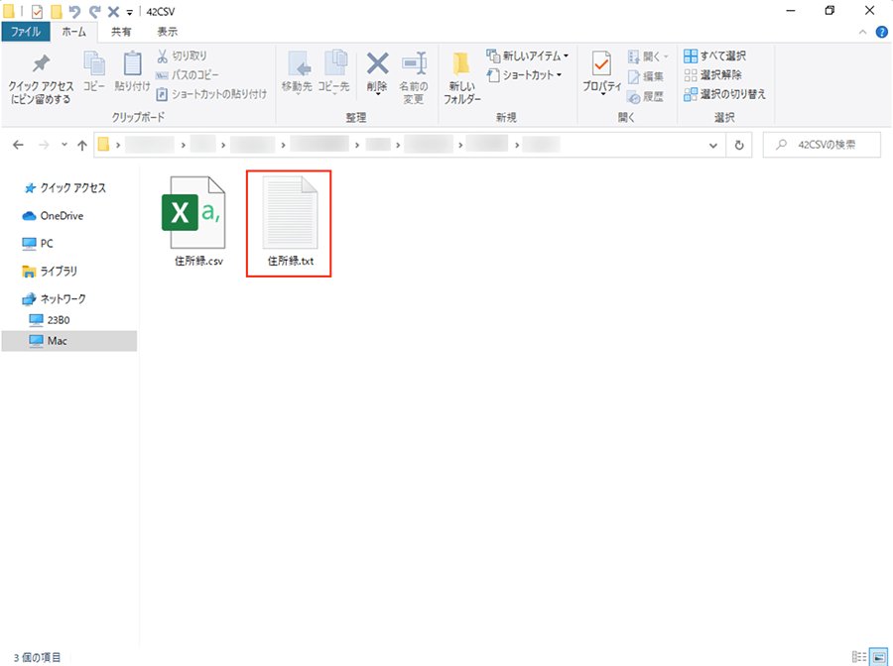Open Customize Quick Access Toolbar dropdown
893x666 pixels.
(x=130, y=12)
